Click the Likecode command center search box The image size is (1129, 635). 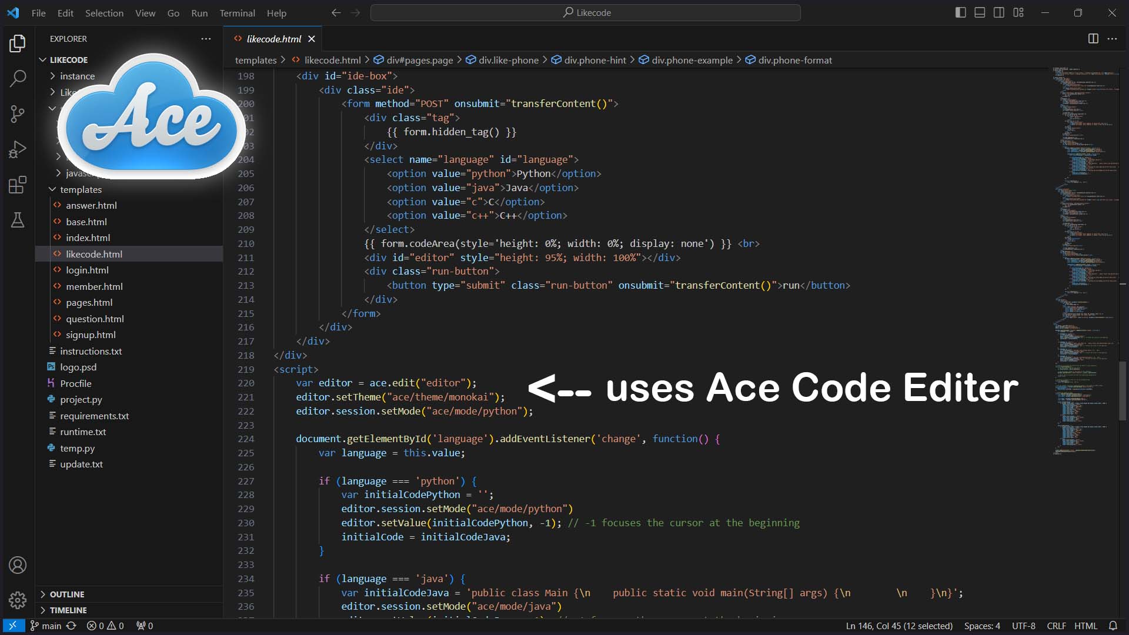(x=586, y=12)
